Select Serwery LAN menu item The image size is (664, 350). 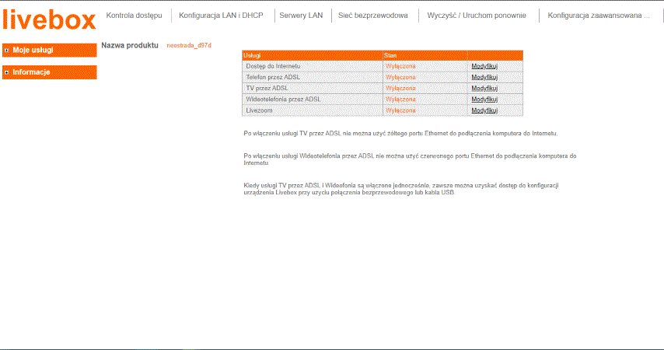pyautogui.click(x=301, y=16)
